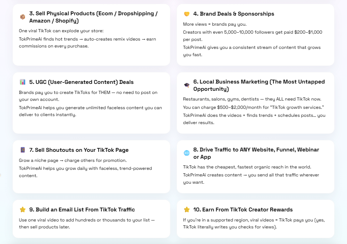The width and height of the screenshot is (347, 244).
Task: Click the star icon beside Earn From TikTok Creator Rewards
Action: point(187,210)
